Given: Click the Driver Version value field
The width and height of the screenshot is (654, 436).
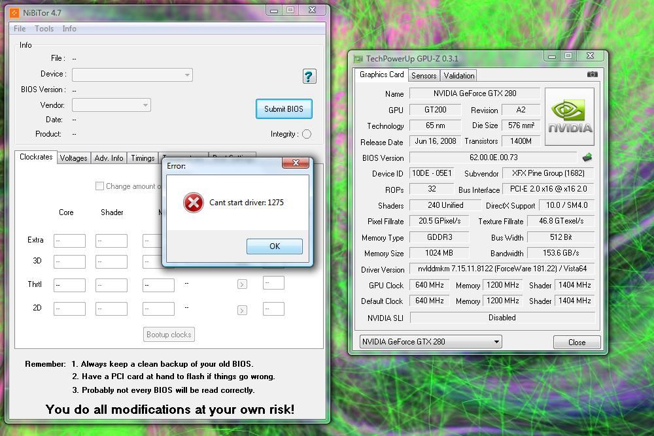Looking at the screenshot, I should pyautogui.click(x=502, y=269).
